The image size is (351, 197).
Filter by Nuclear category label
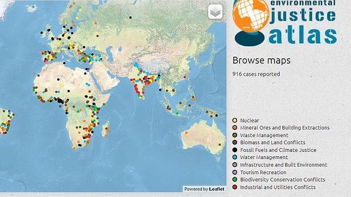(250, 120)
